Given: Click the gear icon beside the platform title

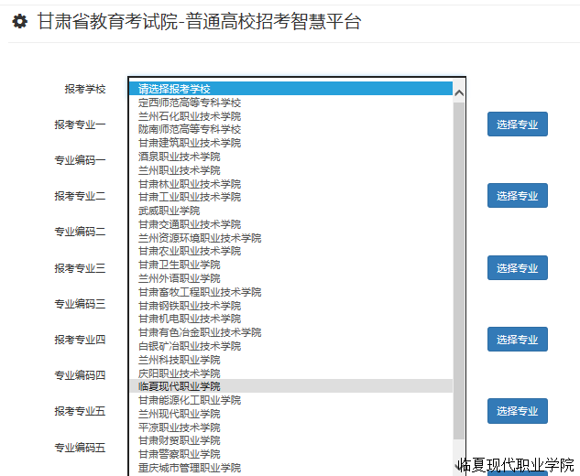Looking at the screenshot, I should 19,21.
